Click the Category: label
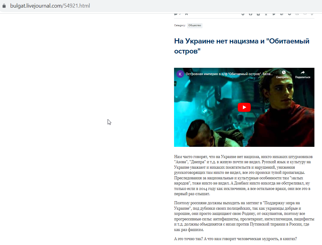This screenshot has height=245, width=322. coord(180,25)
